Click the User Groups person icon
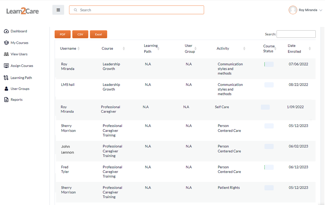The height and width of the screenshot is (205, 325). [x=6, y=89]
